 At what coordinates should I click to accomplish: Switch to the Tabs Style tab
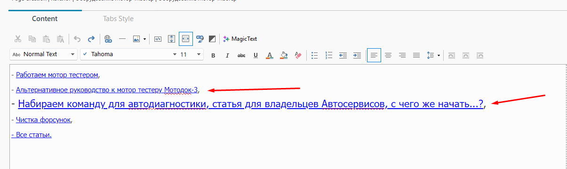pyautogui.click(x=118, y=19)
